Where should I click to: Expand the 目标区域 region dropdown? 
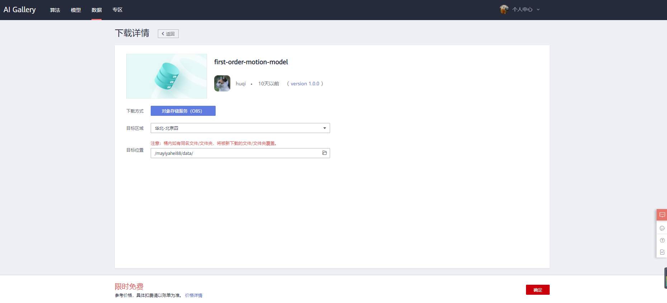240,128
